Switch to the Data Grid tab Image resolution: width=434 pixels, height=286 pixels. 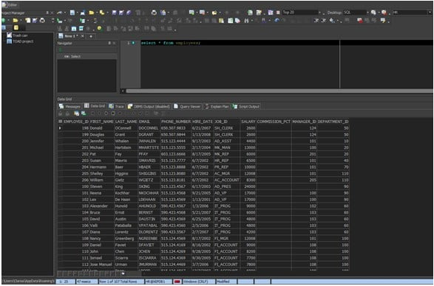pos(95,106)
